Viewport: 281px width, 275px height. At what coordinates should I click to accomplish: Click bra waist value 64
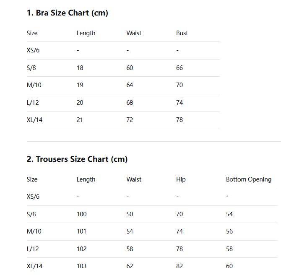pos(130,85)
